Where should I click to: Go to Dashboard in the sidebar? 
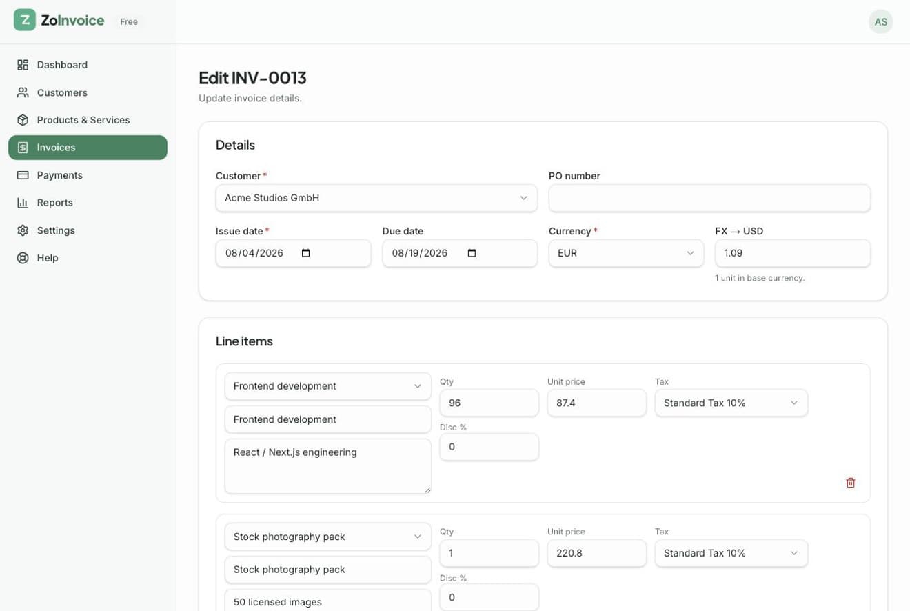[88, 65]
